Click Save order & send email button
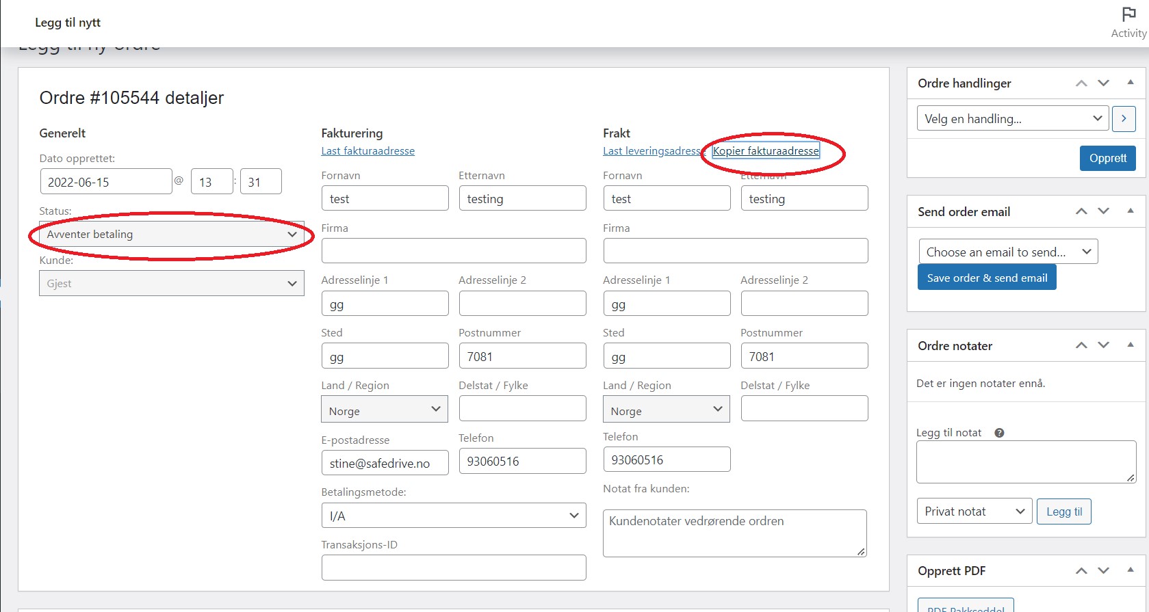This screenshot has width=1149, height=612. [986, 278]
